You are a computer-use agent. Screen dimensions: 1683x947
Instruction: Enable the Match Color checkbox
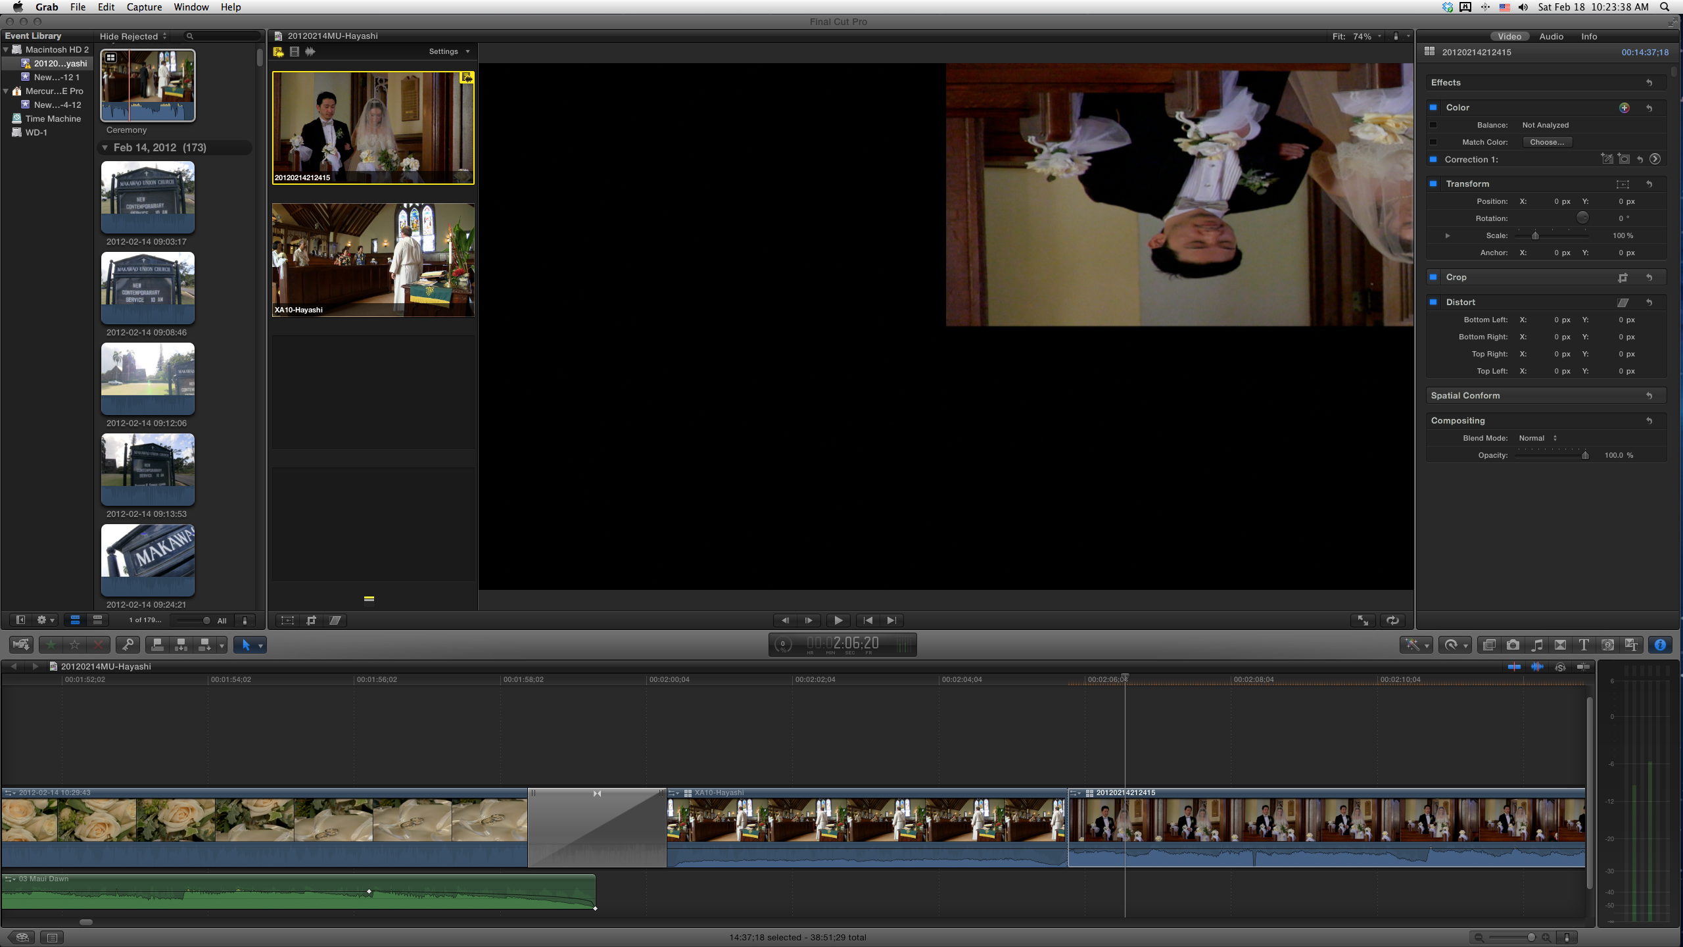1433,142
